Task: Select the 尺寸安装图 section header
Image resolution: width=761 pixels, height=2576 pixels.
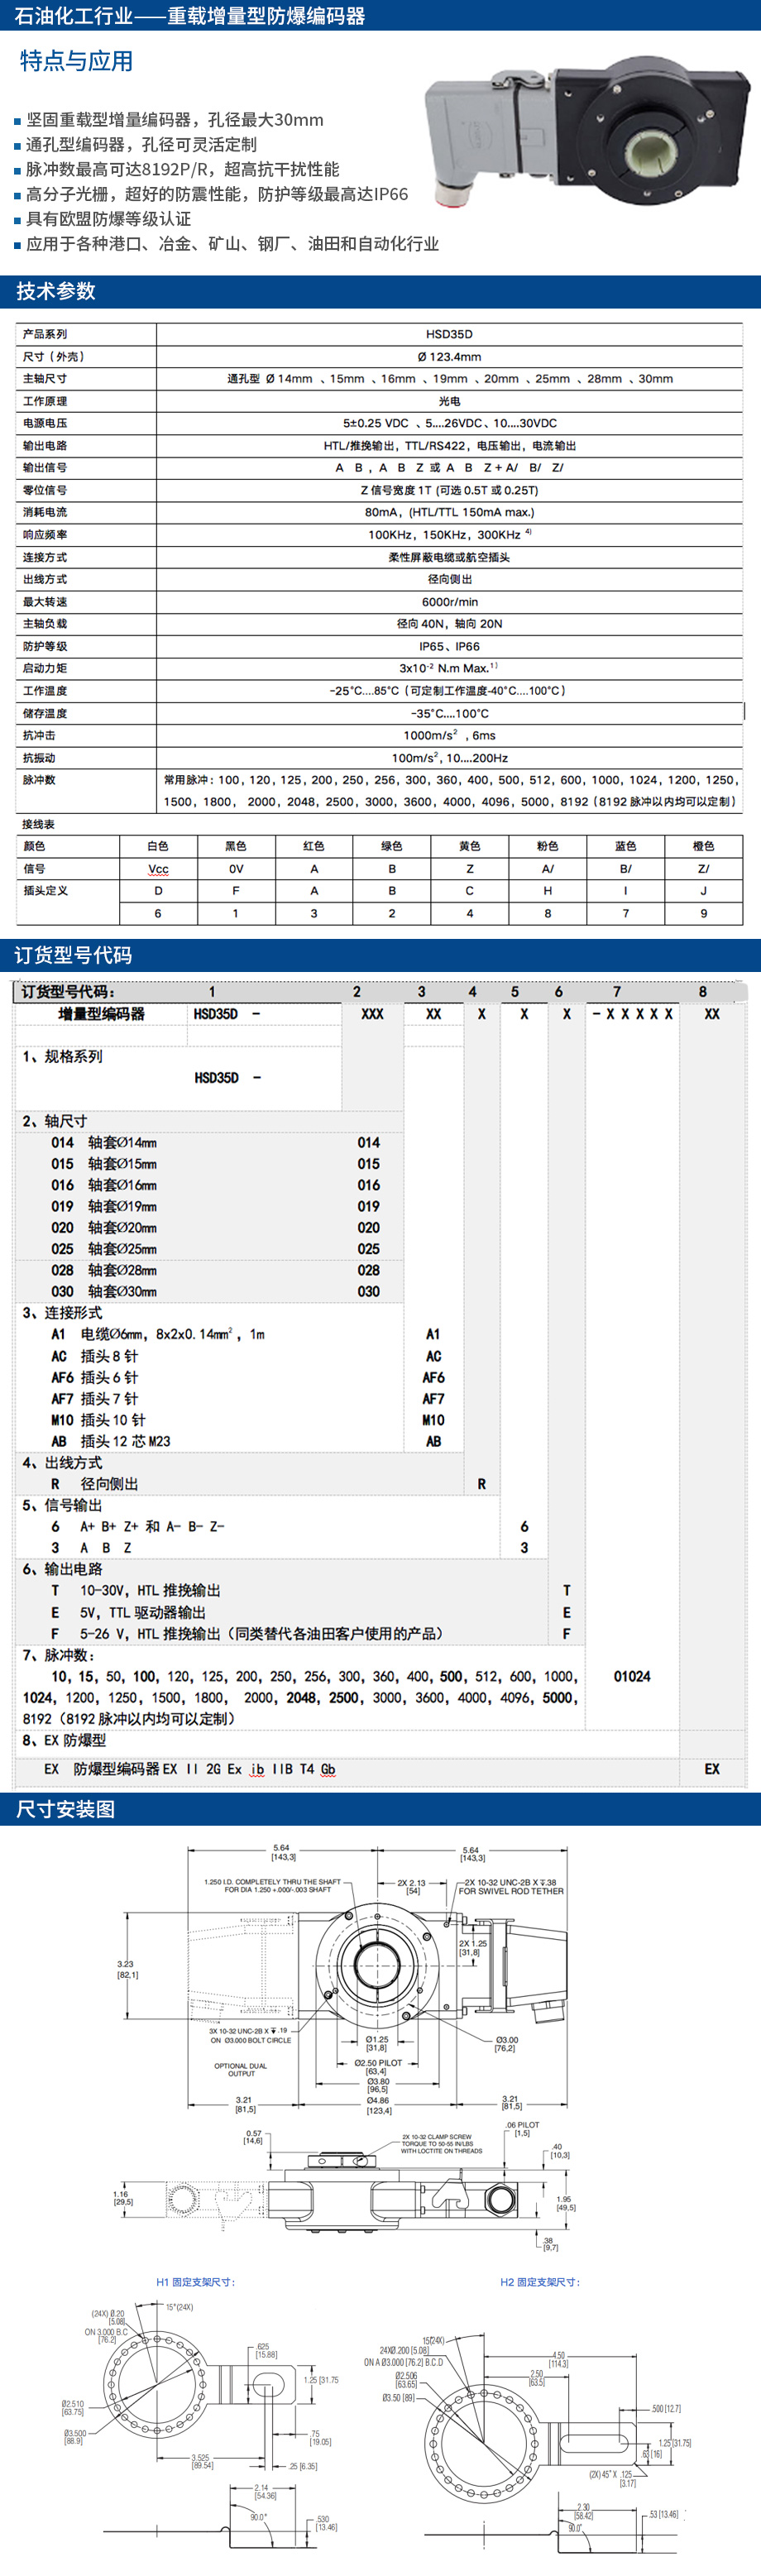Action: 65,1809
